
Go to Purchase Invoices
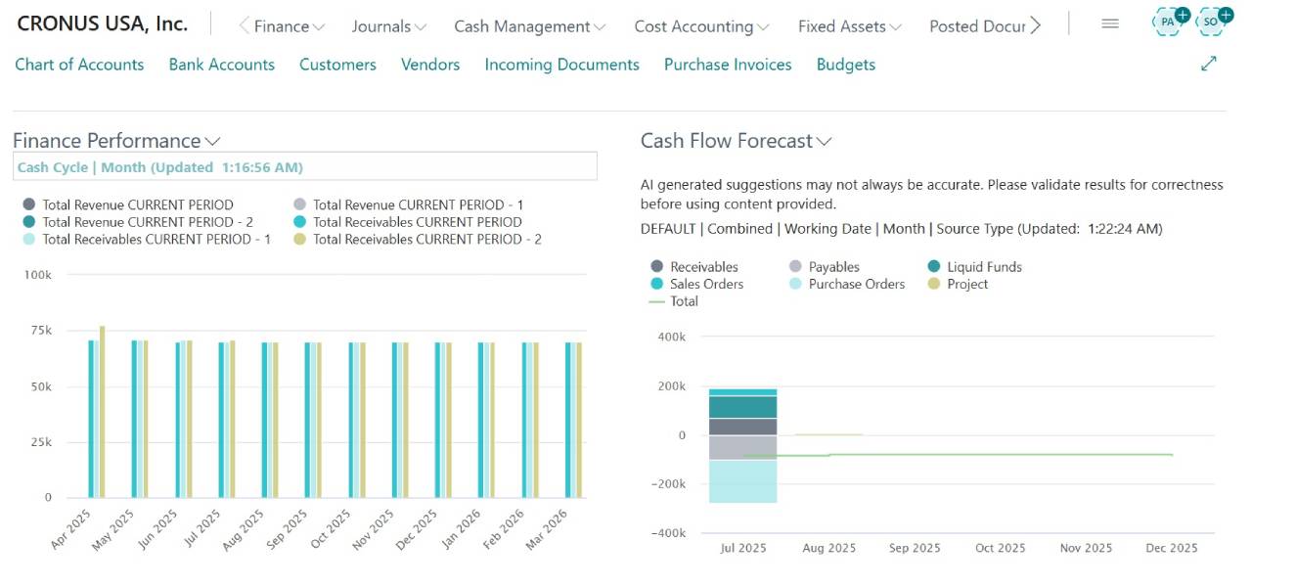[728, 65]
